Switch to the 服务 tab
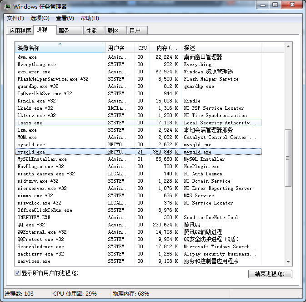The height and width of the screenshot is (302, 306). 70,31
